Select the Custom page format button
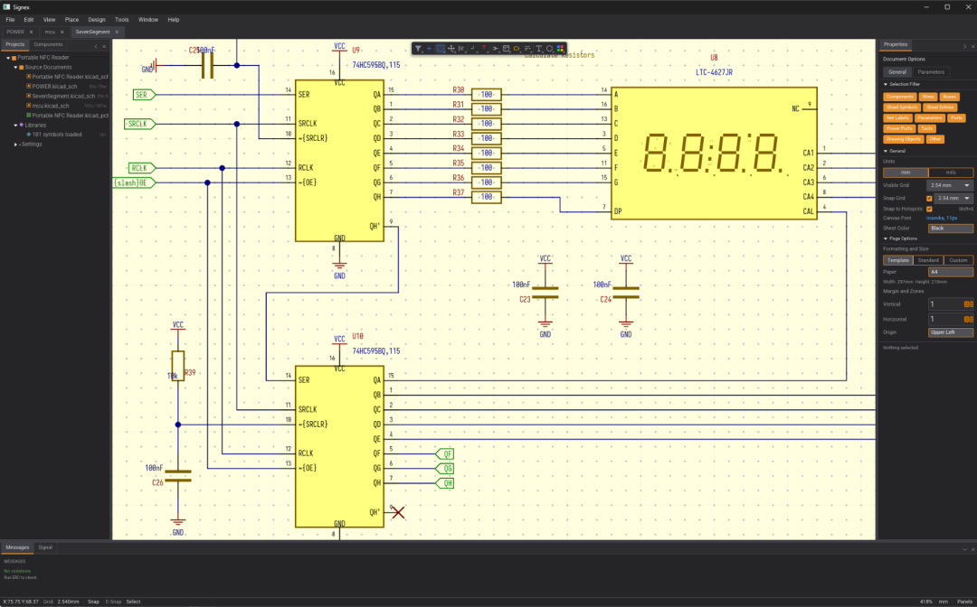977x607 pixels. pos(958,260)
